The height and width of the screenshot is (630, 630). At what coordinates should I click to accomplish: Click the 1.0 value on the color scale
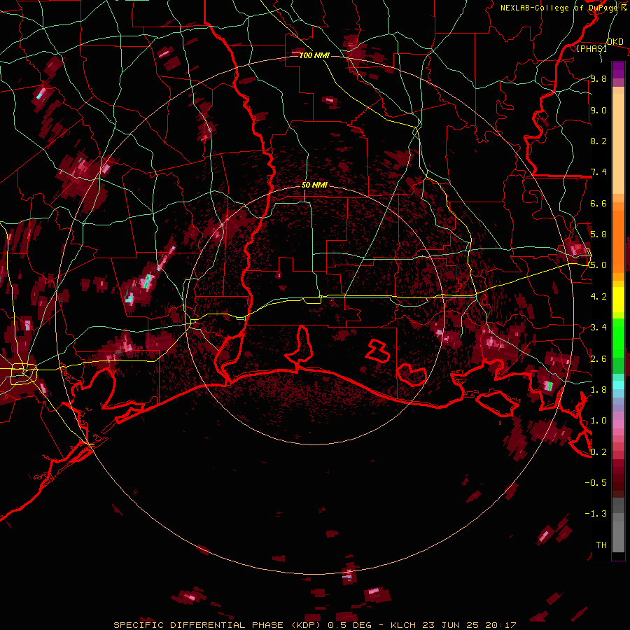pos(598,421)
